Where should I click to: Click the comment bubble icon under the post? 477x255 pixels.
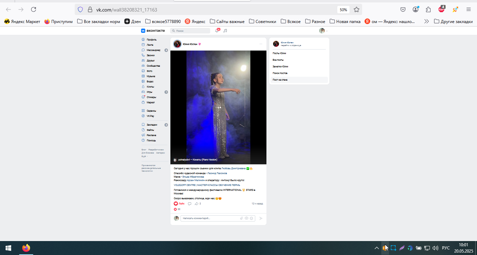[190, 204]
